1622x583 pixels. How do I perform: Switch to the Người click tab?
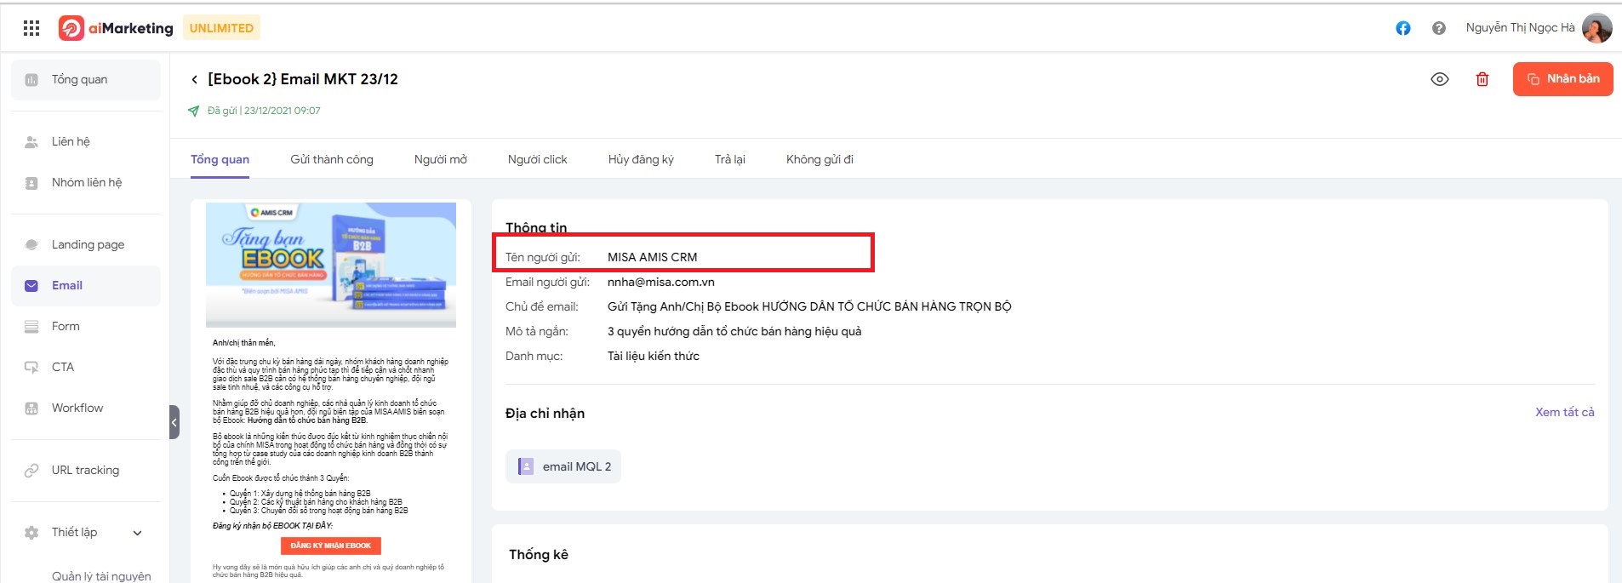tap(538, 159)
